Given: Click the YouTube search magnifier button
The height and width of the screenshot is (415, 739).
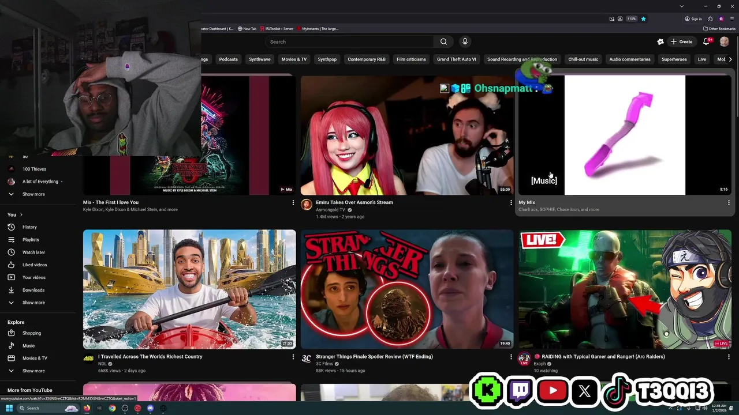Looking at the screenshot, I should pos(443,41).
